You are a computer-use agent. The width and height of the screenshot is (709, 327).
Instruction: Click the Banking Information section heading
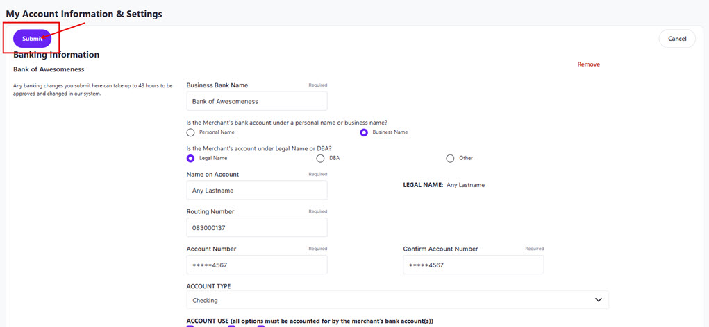[56, 55]
